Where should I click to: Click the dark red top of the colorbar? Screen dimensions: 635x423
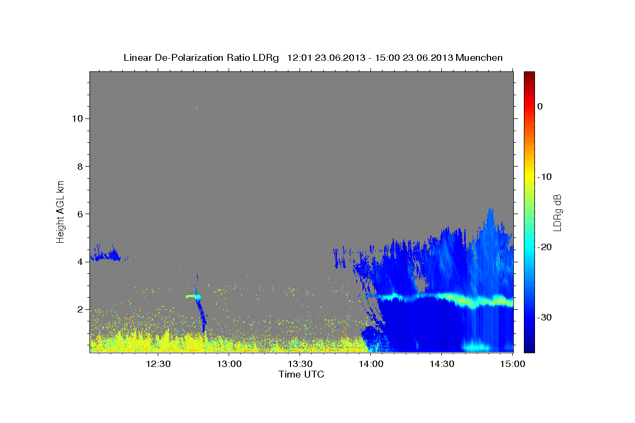pyautogui.click(x=529, y=76)
